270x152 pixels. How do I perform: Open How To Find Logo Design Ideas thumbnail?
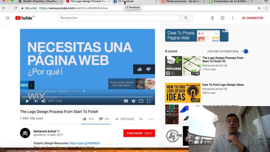click(183, 93)
